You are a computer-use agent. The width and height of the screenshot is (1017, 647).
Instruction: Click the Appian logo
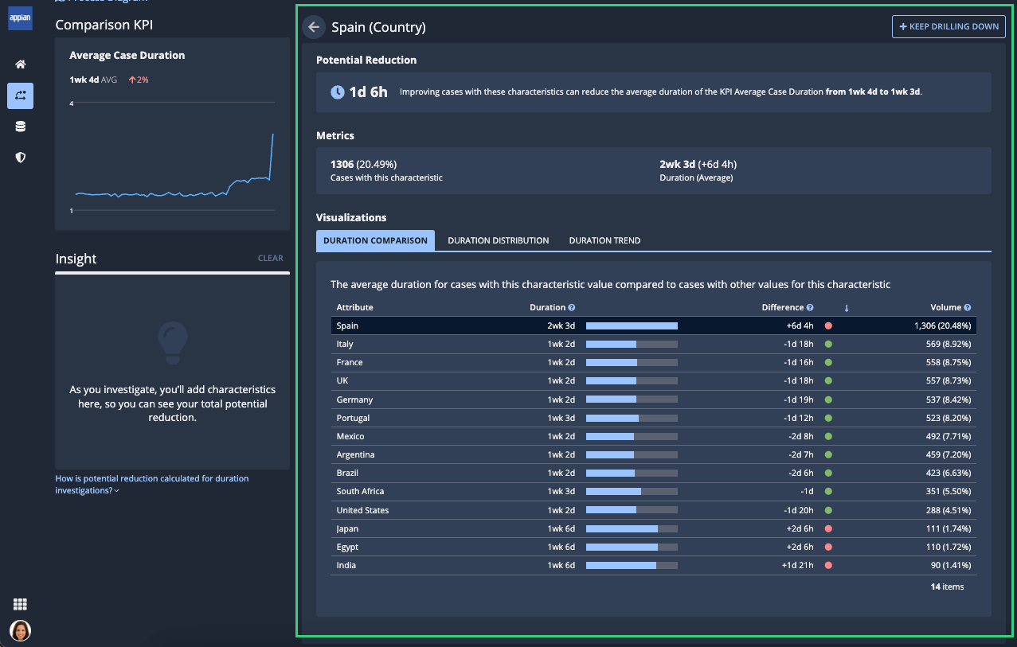[x=20, y=18]
